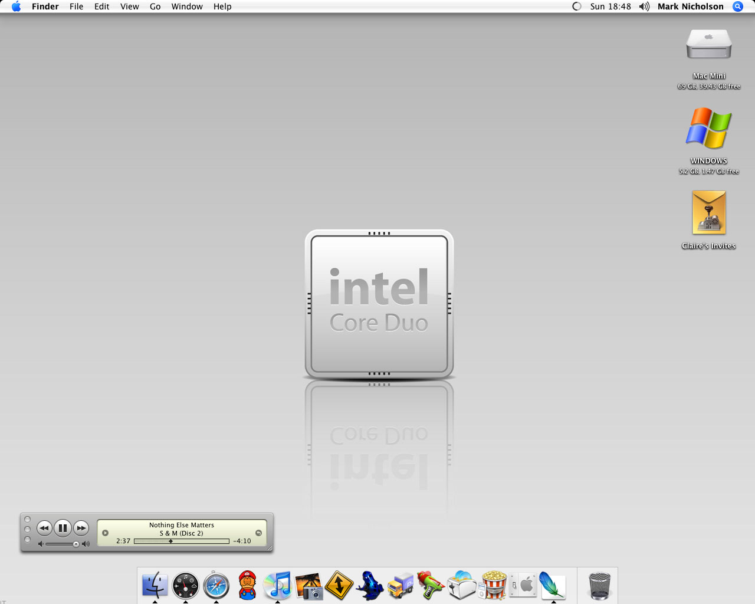Skip forward to the next track
The image size is (755, 604).
click(x=81, y=528)
